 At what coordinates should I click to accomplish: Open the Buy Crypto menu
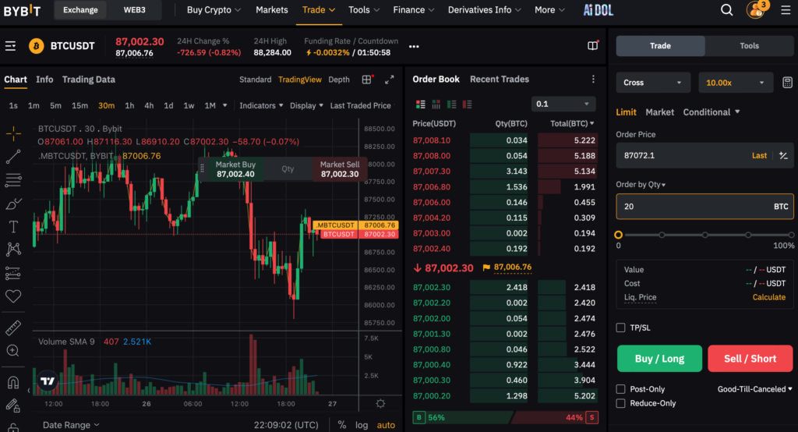click(214, 9)
